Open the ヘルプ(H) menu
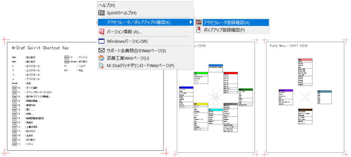 coord(107,5)
